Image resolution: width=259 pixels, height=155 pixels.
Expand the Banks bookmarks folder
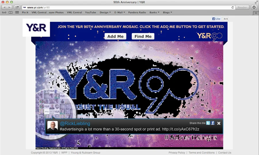coord(154,12)
